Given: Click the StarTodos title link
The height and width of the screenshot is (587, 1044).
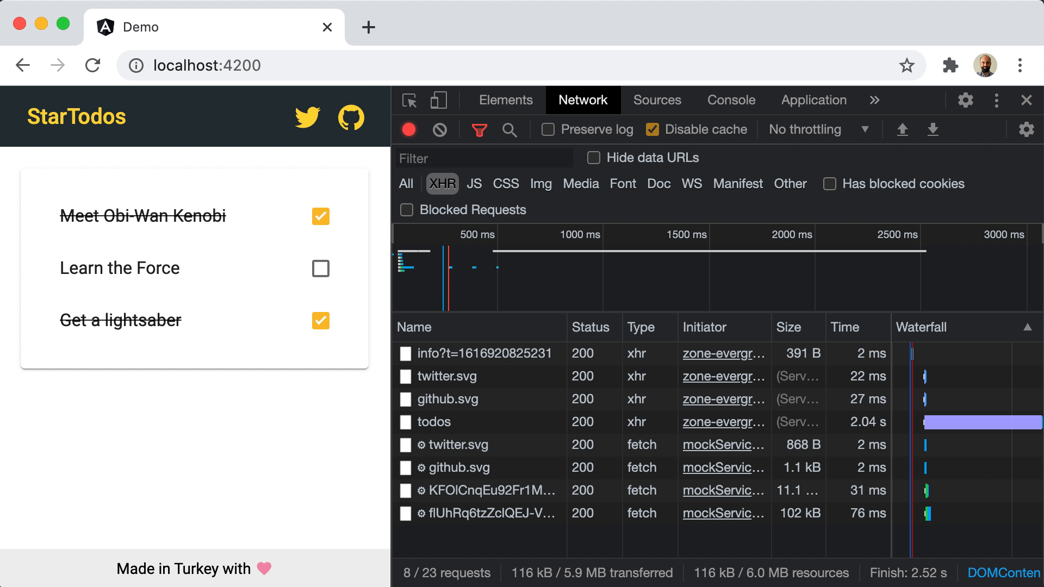Looking at the screenshot, I should (x=77, y=116).
